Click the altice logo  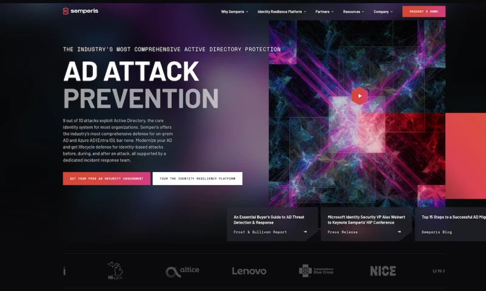pos(182,271)
